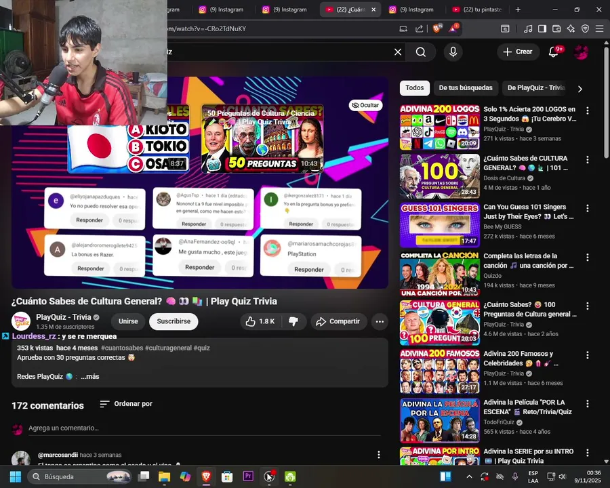
Task: Open the Brave playlist music icon
Action: (528, 28)
